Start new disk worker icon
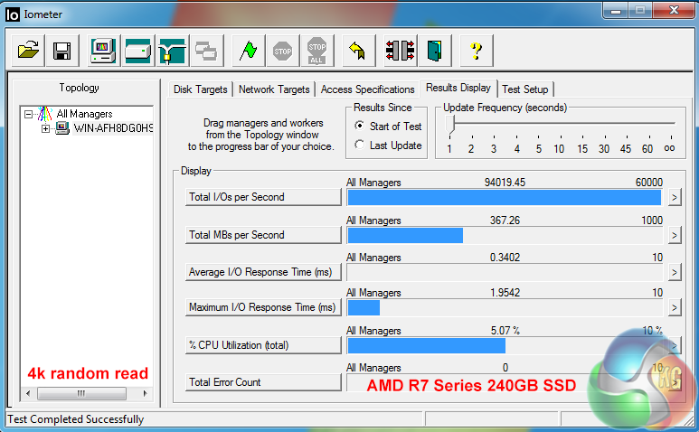The height and width of the screenshot is (432, 699). click(138, 51)
